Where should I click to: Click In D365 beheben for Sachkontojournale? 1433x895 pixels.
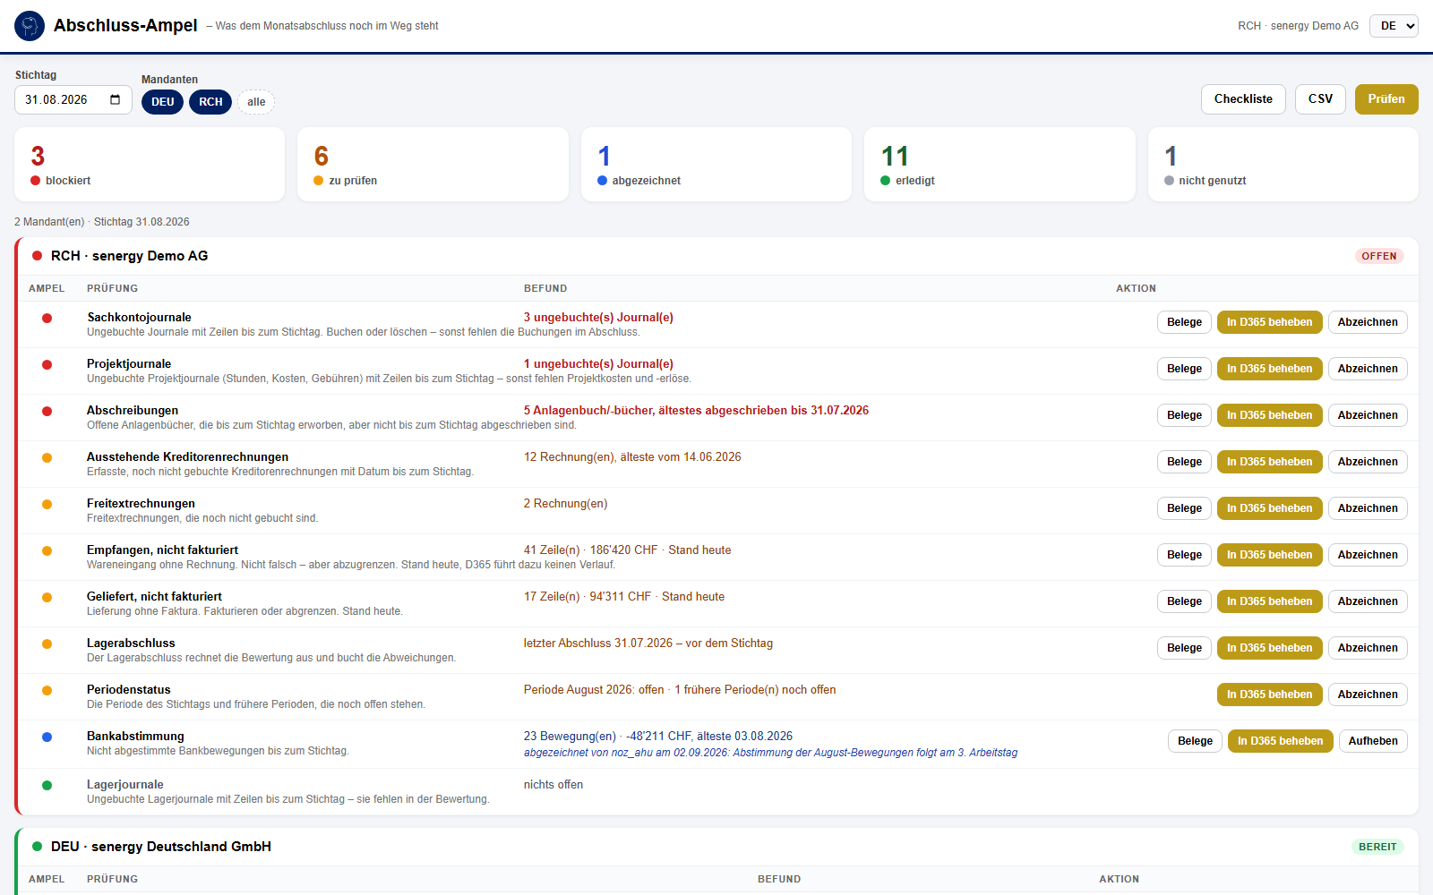[x=1269, y=322]
